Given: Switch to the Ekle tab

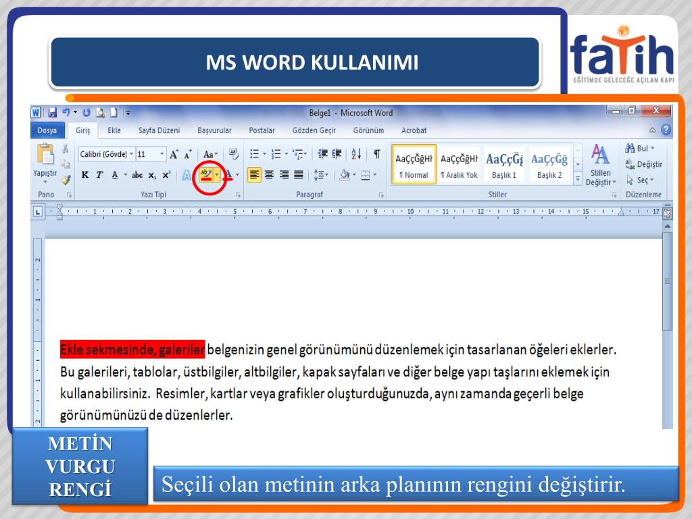Looking at the screenshot, I should coord(114,130).
